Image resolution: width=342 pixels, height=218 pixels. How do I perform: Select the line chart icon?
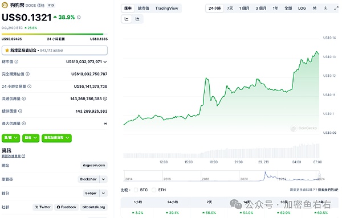[127, 19]
